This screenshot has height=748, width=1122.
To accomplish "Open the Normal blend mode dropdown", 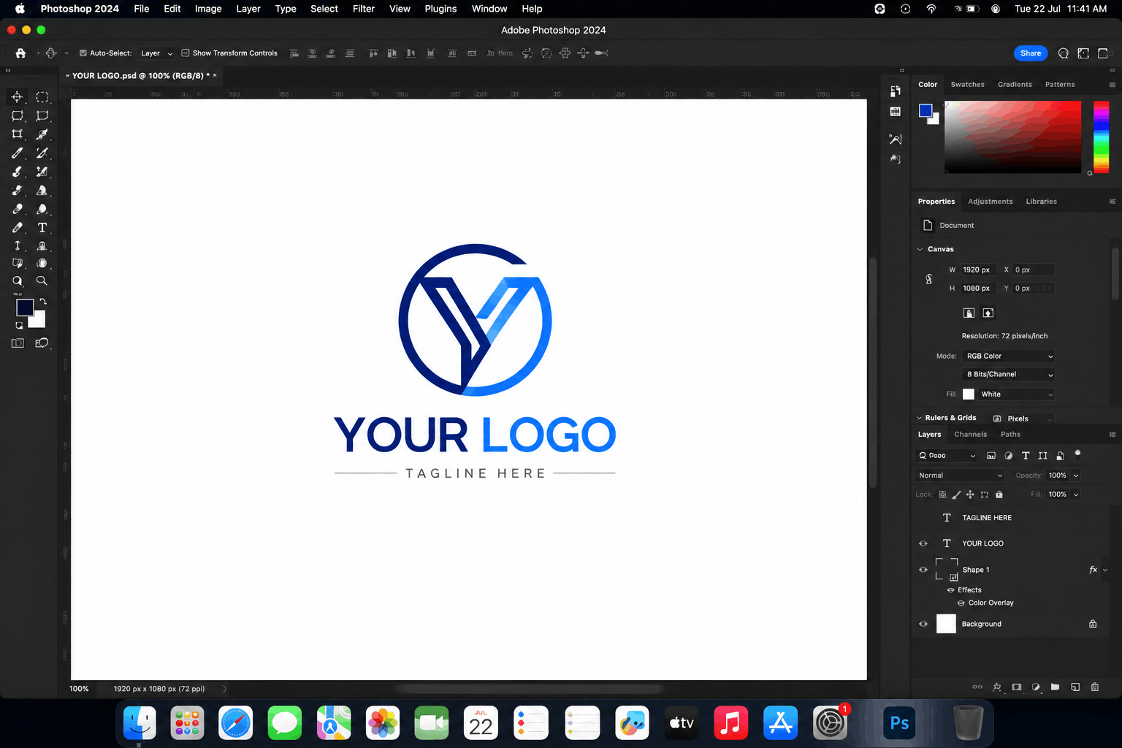I will click(960, 476).
